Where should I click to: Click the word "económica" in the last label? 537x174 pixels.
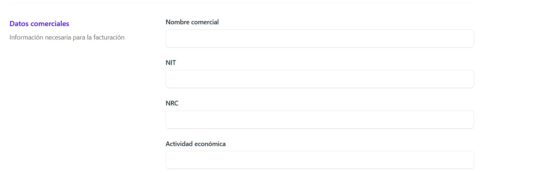(211, 144)
